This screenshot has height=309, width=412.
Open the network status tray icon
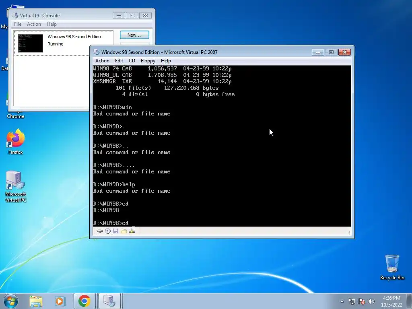click(x=352, y=301)
